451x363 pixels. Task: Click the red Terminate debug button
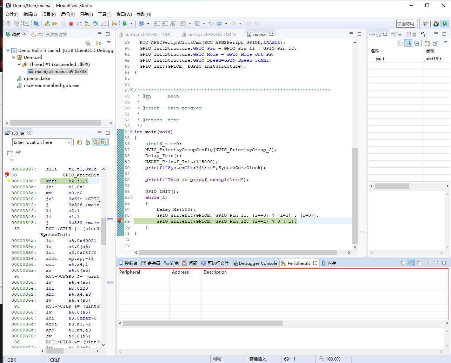click(71, 23)
